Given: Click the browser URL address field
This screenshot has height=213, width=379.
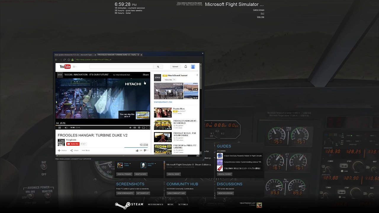Looking at the screenshot, I should 138,60.
